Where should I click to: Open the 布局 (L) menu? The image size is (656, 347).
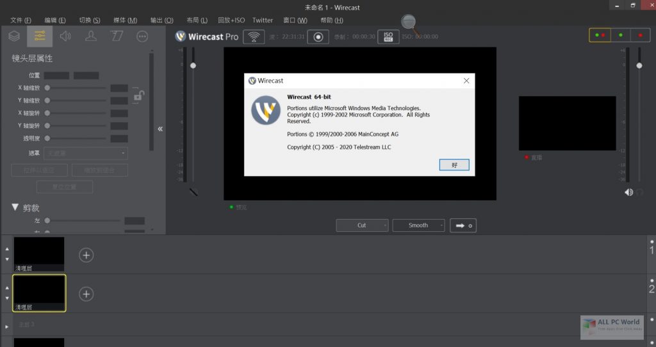[x=197, y=20]
